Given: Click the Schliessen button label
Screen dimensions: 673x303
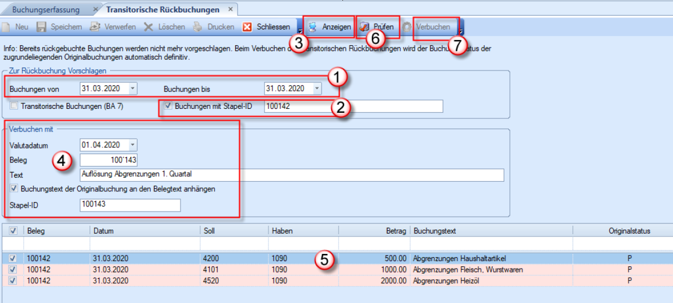Looking at the screenshot, I should [x=274, y=27].
